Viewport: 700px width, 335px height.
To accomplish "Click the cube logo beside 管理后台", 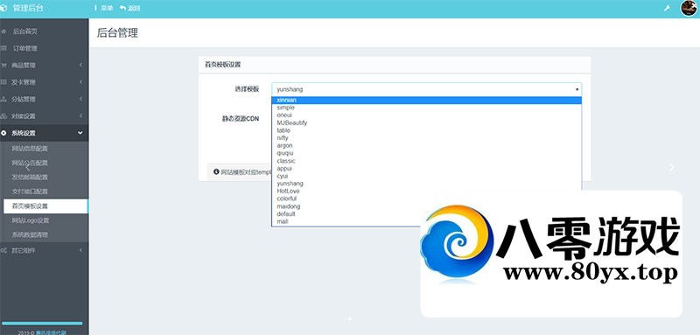I will 4,8.
